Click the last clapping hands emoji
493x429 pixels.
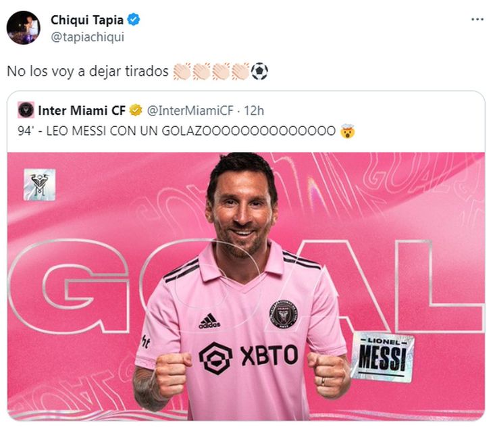click(240, 71)
